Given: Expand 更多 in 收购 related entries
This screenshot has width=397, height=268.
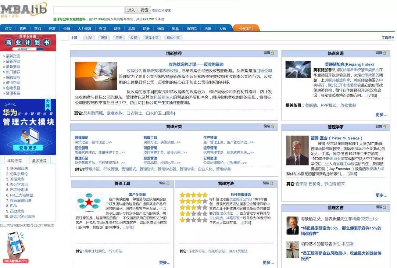Looking at the screenshot, I should [x=170, y=113].
